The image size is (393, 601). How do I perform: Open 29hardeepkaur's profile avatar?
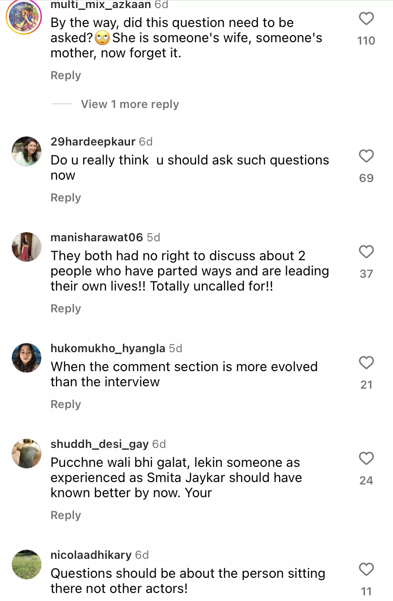27,151
